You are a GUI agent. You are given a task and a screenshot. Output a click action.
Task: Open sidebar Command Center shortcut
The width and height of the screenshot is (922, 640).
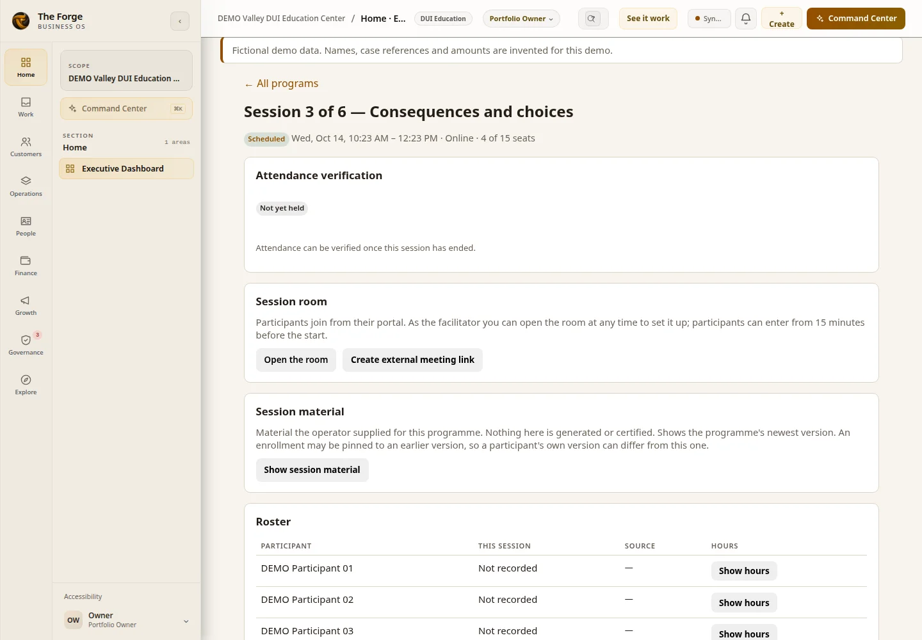(x=126, y=109)
